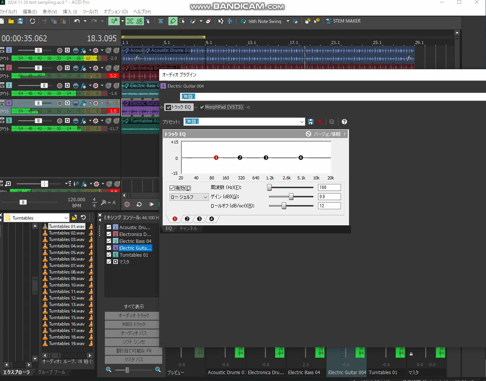Screen dimensions: 486x381
Task: Uncheck Electronica D... in mixing console list
Action: (x=109, y=234)
